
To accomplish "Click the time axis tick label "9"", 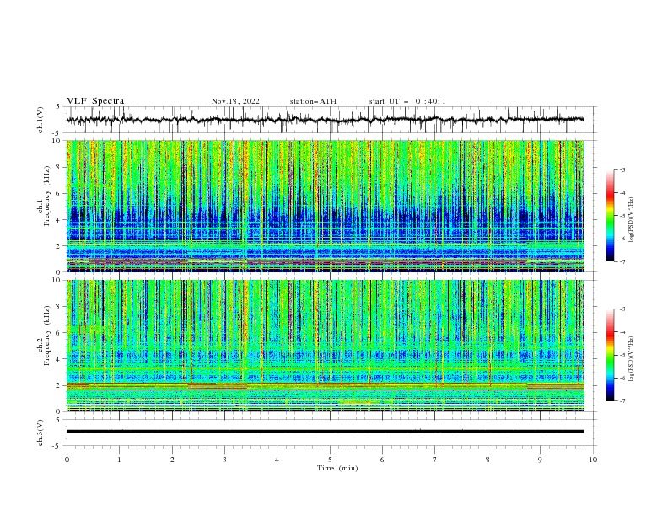I will click(540, 460).
